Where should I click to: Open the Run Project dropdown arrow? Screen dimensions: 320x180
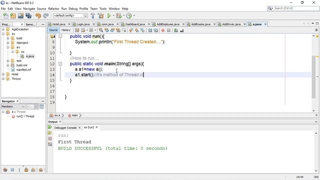pos(113,15)
